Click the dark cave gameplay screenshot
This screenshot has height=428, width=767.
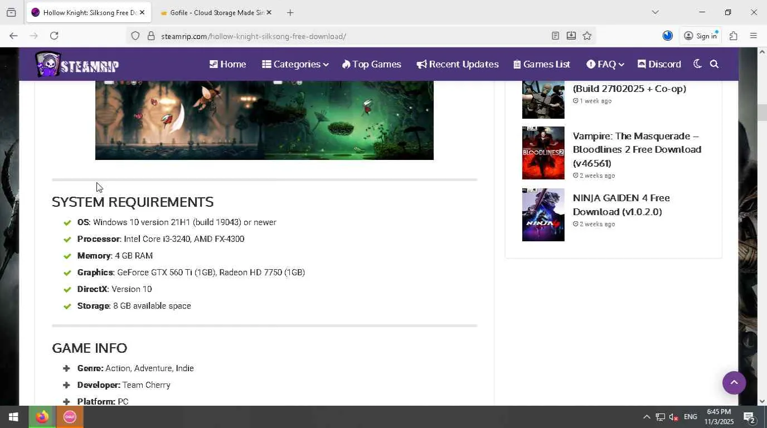(179, 120)
